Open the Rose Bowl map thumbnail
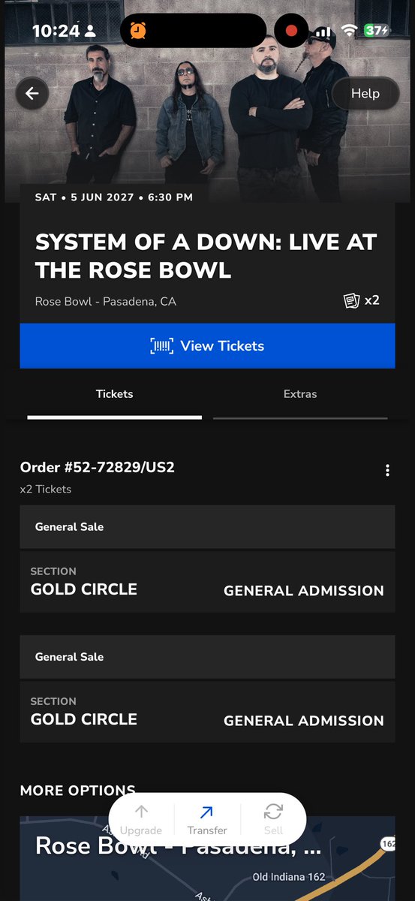Viewport: 415px width, 901px height. pos(207,858)
